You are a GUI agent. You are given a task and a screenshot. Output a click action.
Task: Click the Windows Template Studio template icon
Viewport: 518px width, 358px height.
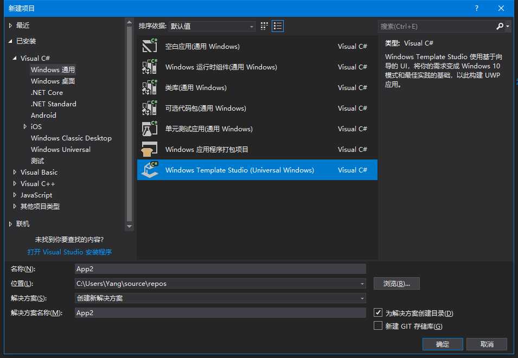(x=150, y=170)
